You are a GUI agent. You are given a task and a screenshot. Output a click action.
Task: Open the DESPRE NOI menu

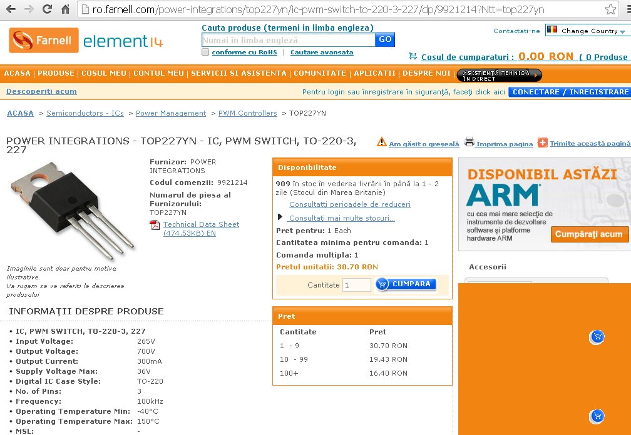(x=426, y=74)
